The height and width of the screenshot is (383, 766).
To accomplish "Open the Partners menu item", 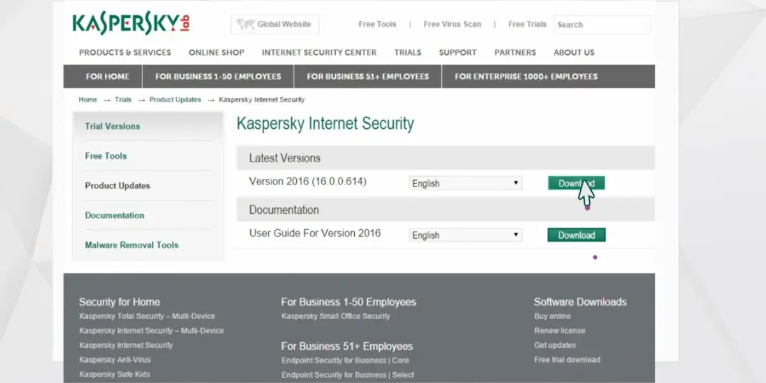I will pos(515,52).
